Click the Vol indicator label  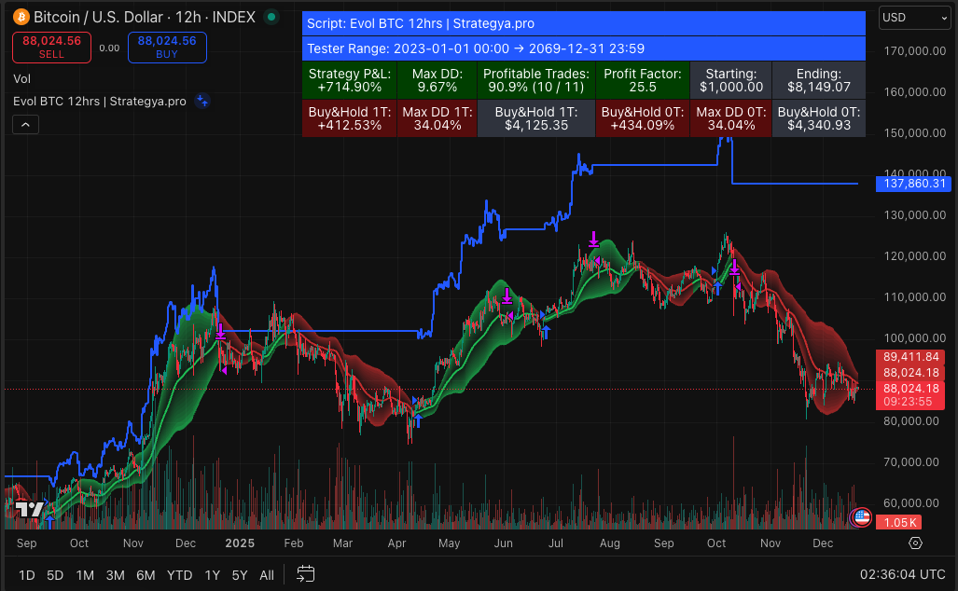click(22, 78)
